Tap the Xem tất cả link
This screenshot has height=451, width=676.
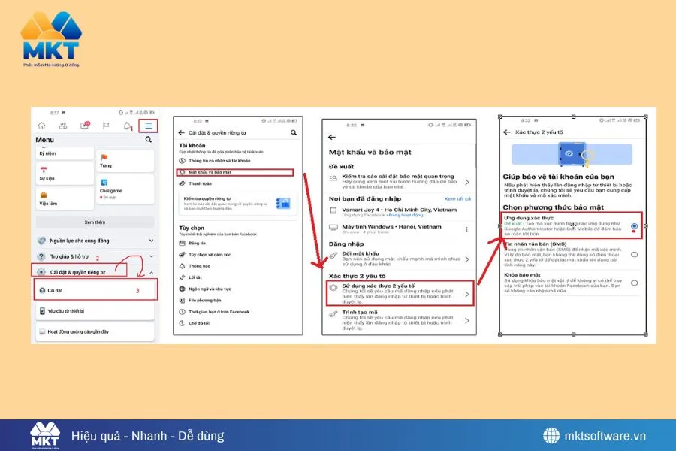tap(457, 197)
